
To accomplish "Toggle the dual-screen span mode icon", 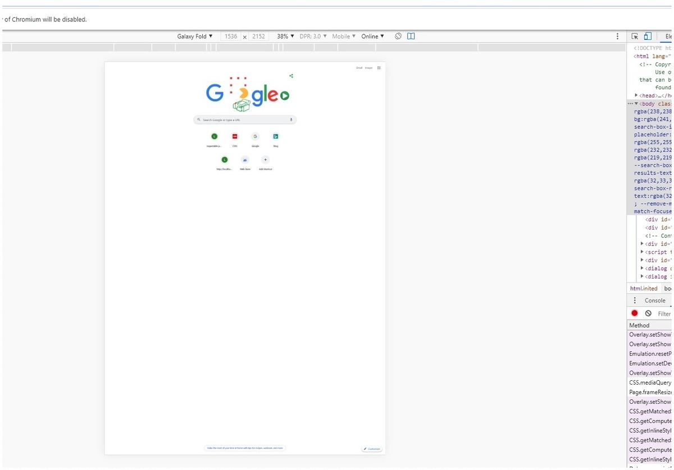I will click(x=411, y=36).
